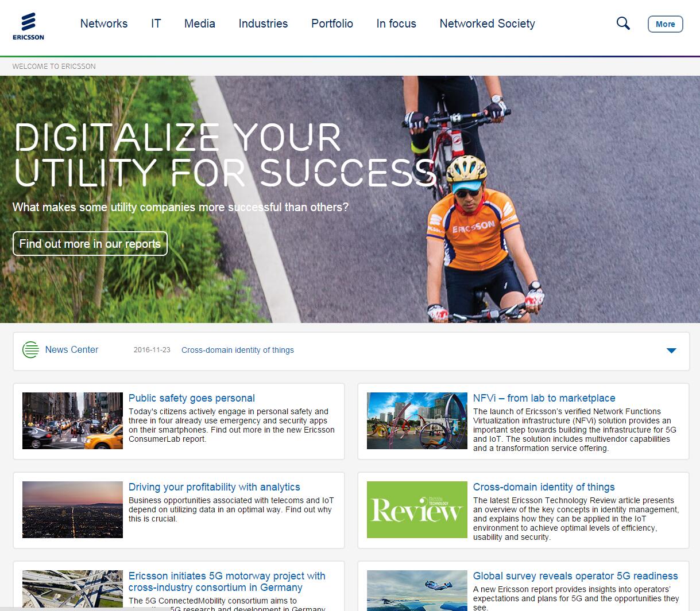Click the Ericsson logo icon
The height and width of the screenshot is (611, 700).
28,27
